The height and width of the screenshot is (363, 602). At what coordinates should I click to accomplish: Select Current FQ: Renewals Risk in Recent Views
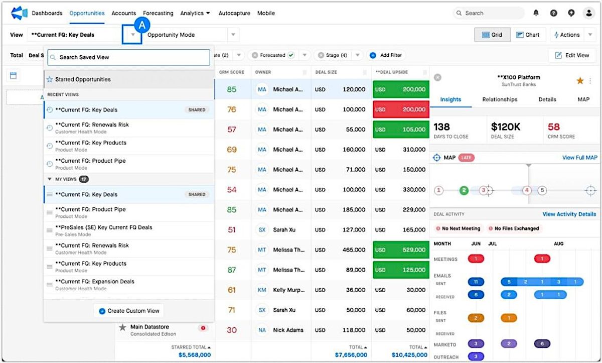click(x=129, y=128)
